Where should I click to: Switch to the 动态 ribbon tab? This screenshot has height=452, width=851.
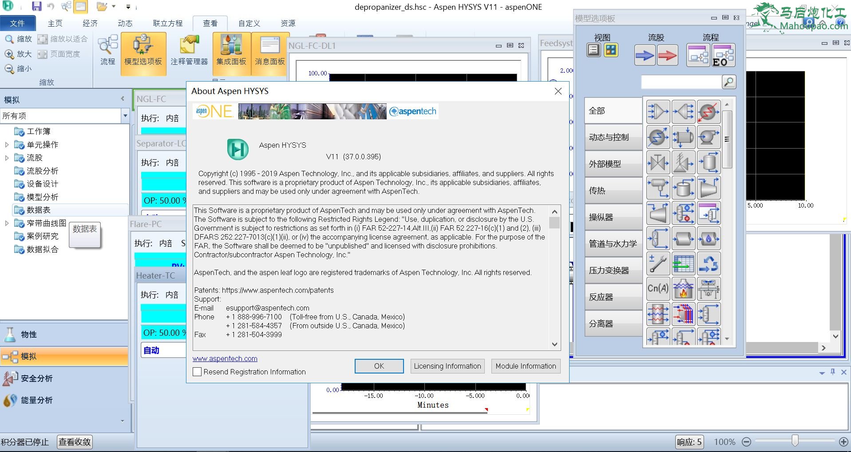pos(125,23)
